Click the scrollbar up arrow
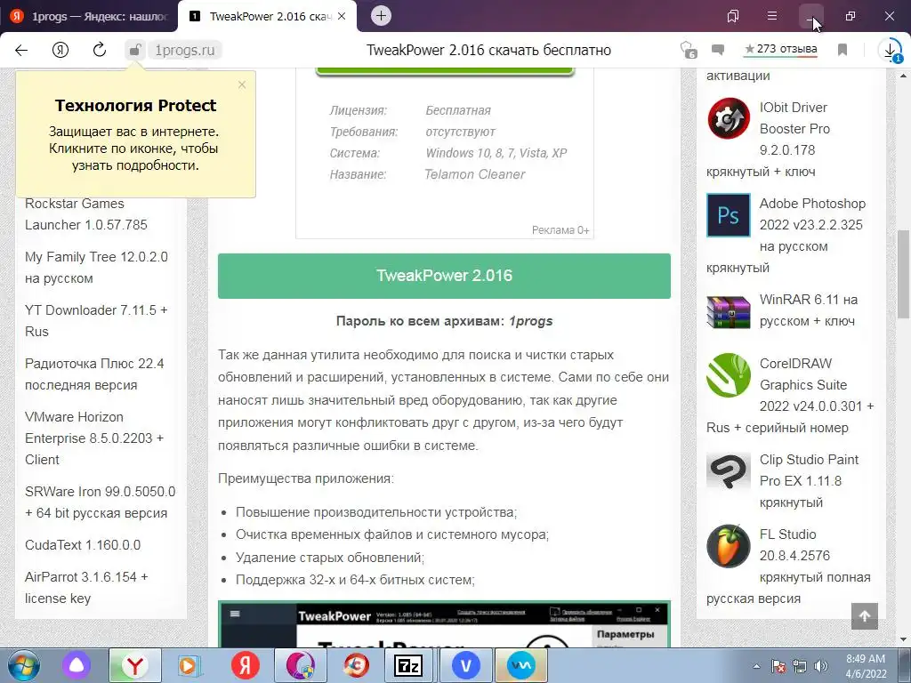 (x=904, y=76)
